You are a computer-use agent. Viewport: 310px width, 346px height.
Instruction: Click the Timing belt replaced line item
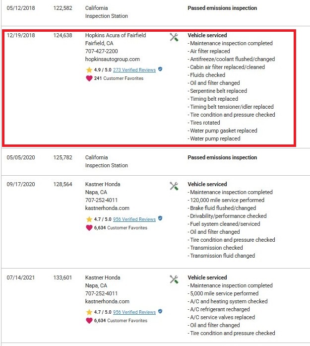pos(213,99)
